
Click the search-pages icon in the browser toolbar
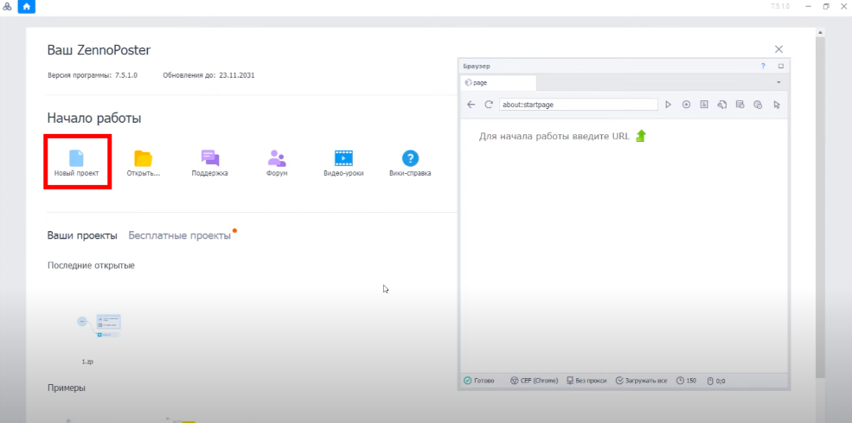[x=722, y=105]
